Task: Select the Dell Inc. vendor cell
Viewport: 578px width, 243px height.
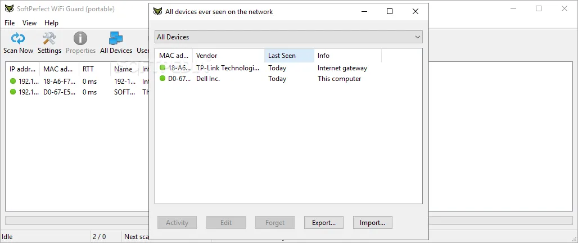Action: (208, 79)
